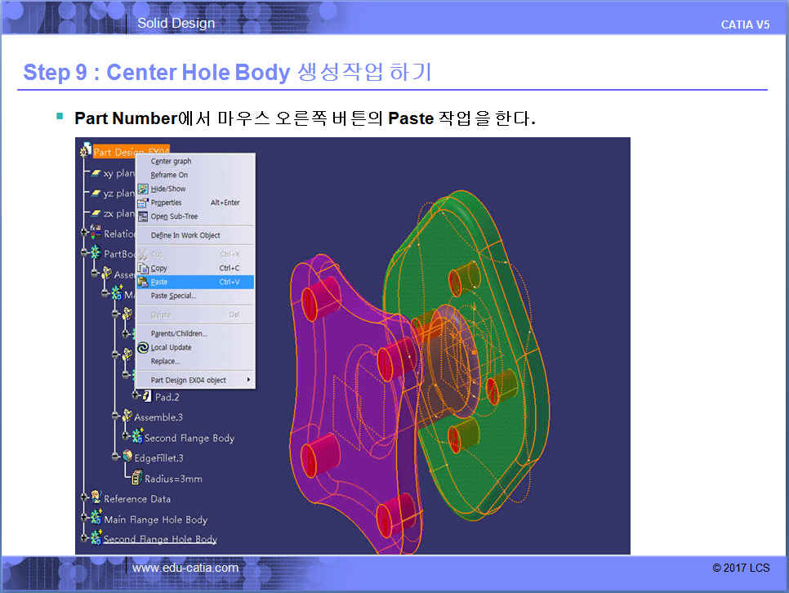Click the Properties icon in context menu

pos(143,203)
